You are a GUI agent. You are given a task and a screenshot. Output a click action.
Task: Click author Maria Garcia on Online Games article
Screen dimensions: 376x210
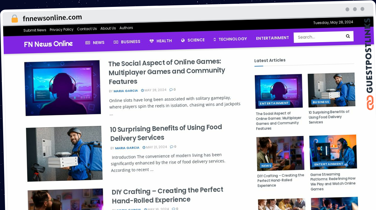pos(126,91)
